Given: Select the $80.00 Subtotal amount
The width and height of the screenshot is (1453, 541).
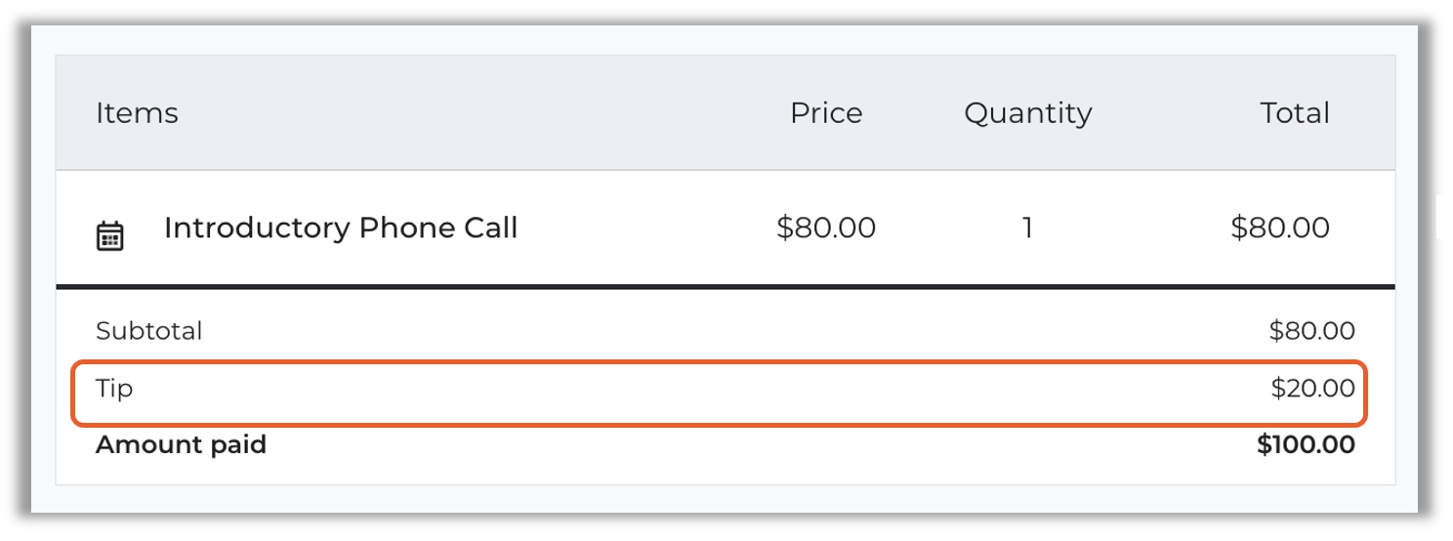Looking at the screenshot, I should click(x=1311, y=331).
